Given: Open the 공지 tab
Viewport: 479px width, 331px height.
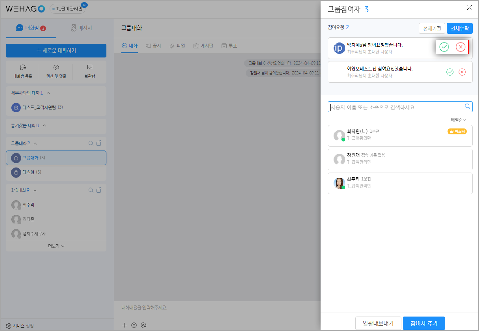Looking at the screenshot, I should coord(153,46).
